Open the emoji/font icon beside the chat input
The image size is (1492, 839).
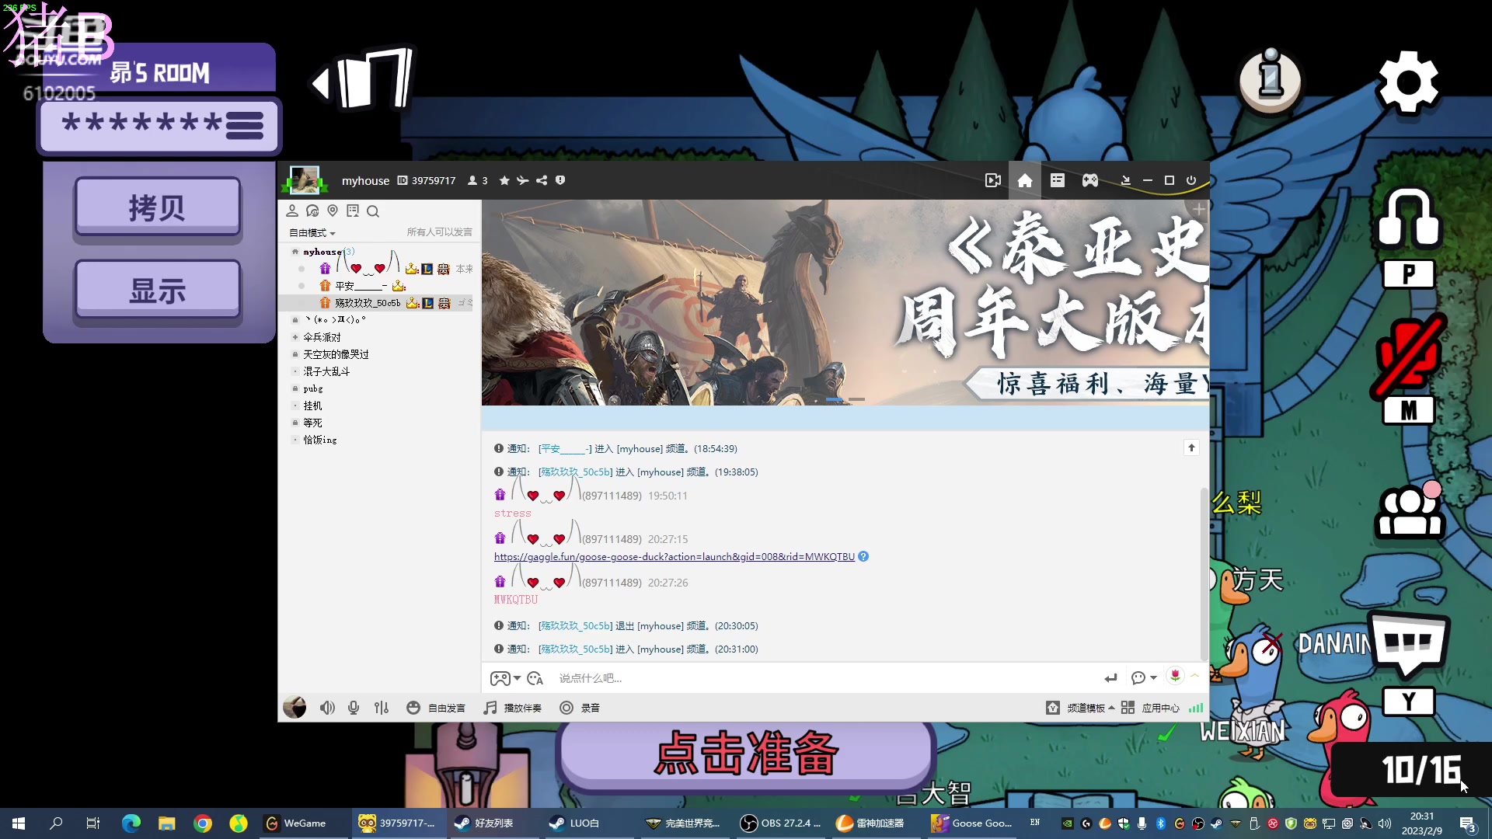coord(535,678)
